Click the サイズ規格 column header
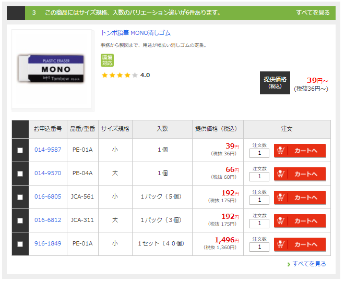The width and height of the screenshot is (345, 283). [x=115, y=129]
